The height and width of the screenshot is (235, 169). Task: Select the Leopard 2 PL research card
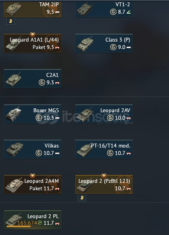pyautogui.click(x=33, y=220)
